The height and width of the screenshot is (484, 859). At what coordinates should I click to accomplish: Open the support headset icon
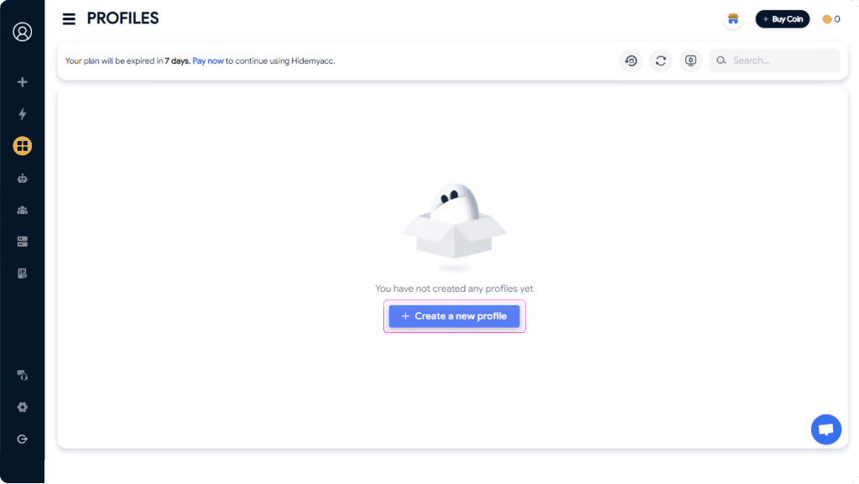[23, 375]
